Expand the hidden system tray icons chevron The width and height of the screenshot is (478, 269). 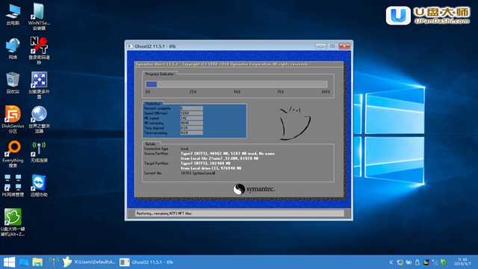coord(391,262)
